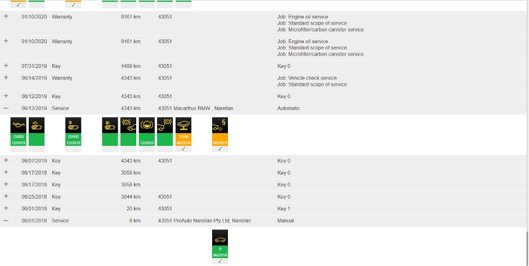529x266 pixels.
Task: Click the statutory emissions inspection icon
Action: pos(220,125)
